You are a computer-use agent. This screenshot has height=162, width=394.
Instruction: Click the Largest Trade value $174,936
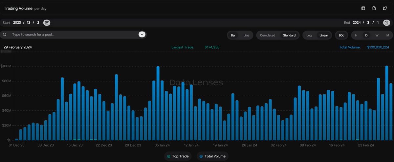click(x=212, y=47)
